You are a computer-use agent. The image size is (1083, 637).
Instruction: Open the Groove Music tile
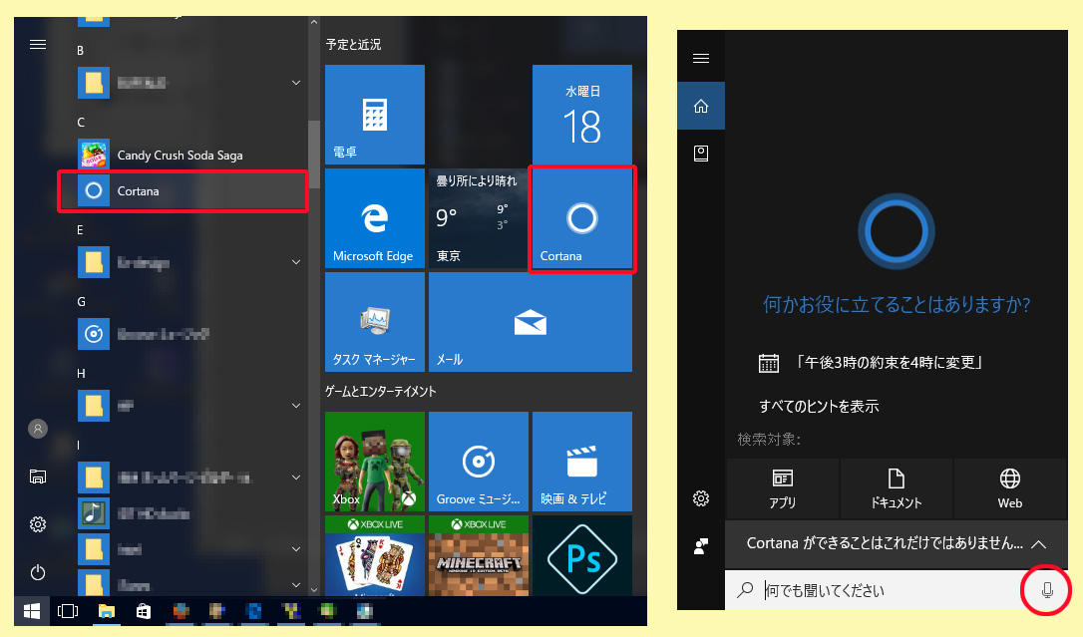pos(479,462)
